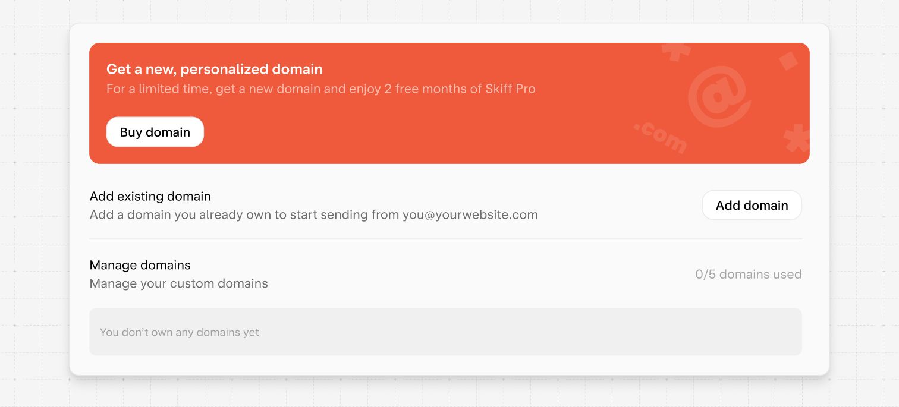This screenshot has width=899, height=407.
Task: Click the Skiff Pro free months subtitle
Action: click(x=320, y=89)
